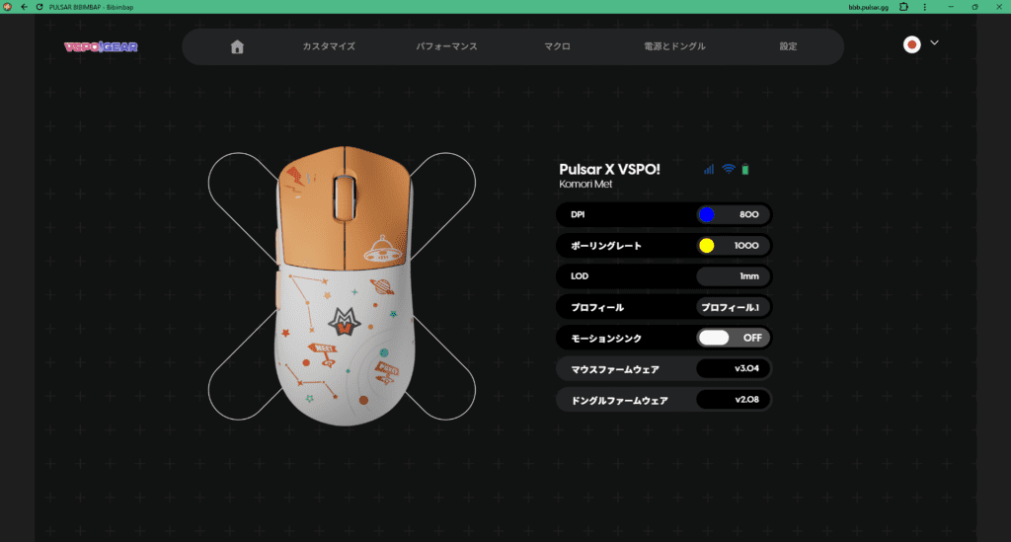Click the VSPO! GEAR logo
Viewport: 1011px width, 542px height.
(x=101, y=46)
